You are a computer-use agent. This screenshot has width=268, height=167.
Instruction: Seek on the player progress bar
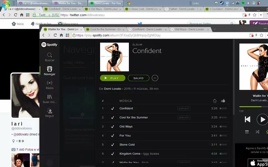click(254, 107)
